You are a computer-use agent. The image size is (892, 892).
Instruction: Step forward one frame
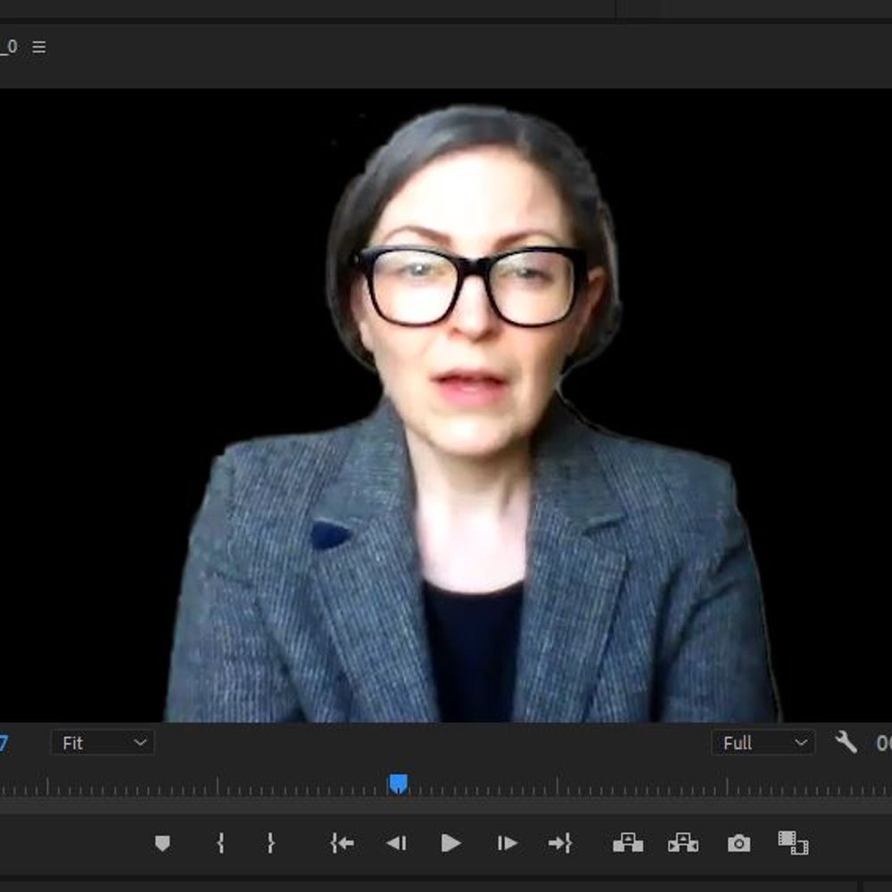click(x=507, y=843)
